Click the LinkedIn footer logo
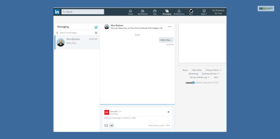 pyautogui.click(x=190, y=83)
